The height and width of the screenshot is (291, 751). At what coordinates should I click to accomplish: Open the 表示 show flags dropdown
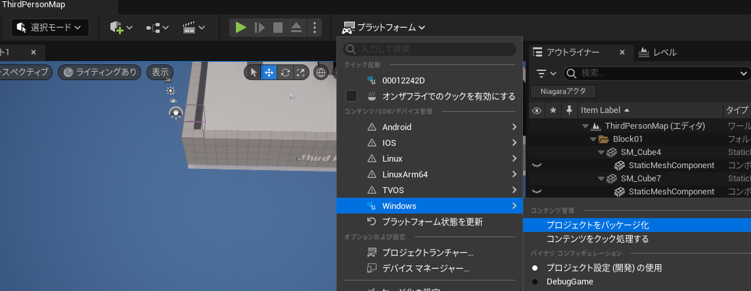point(160,72)
